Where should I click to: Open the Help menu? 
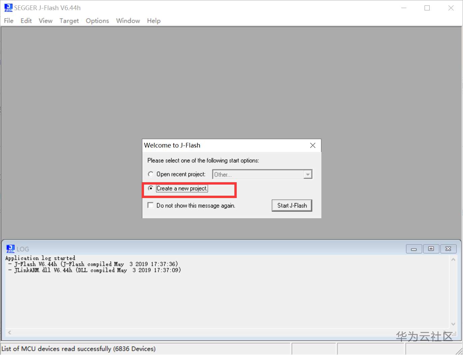click(x=154, y=21)
